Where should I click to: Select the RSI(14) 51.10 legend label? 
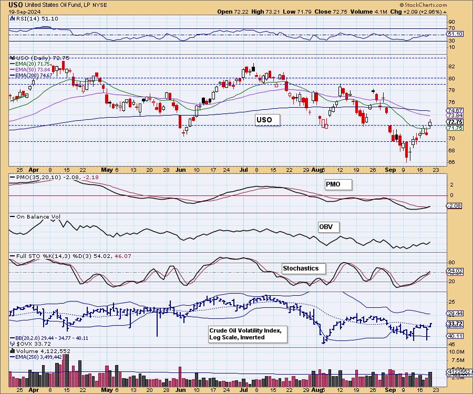pyautogui.click(x=37, y=18)
